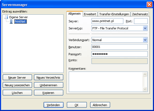Click the PrintNet server computer icon
This screenshot has height=111, width=154.
[x=11, y=21]
